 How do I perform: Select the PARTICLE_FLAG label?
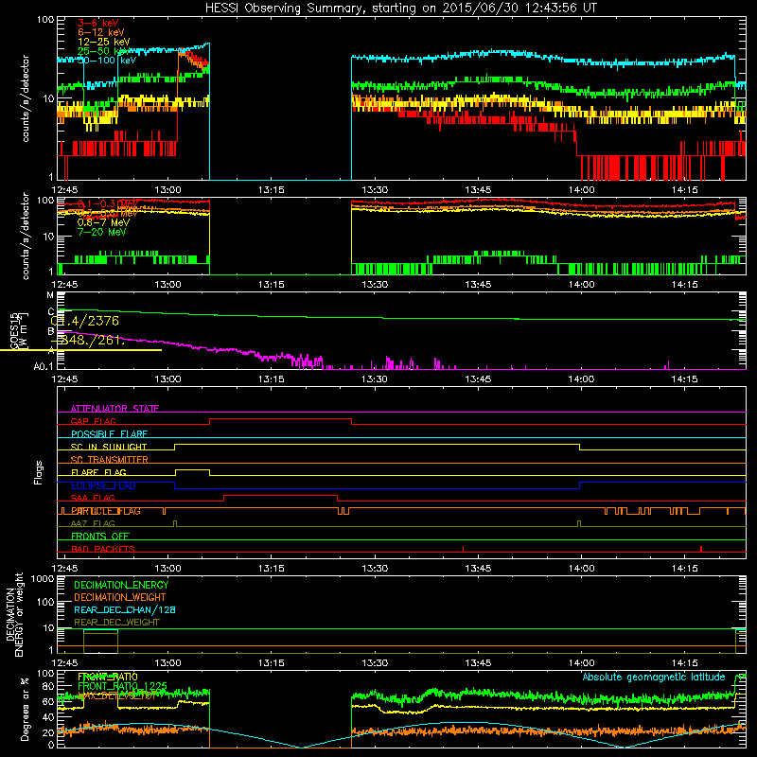106,511
